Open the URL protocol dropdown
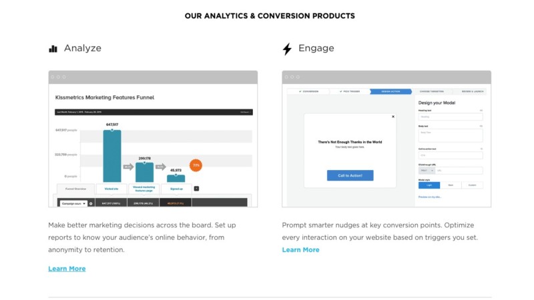Screen dimensions: 534x300 [x=427, y=171]
